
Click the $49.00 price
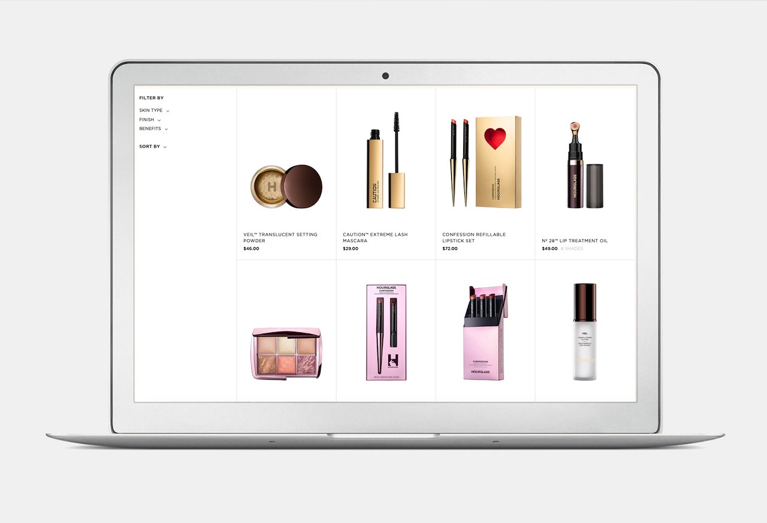tap(549, 248)
